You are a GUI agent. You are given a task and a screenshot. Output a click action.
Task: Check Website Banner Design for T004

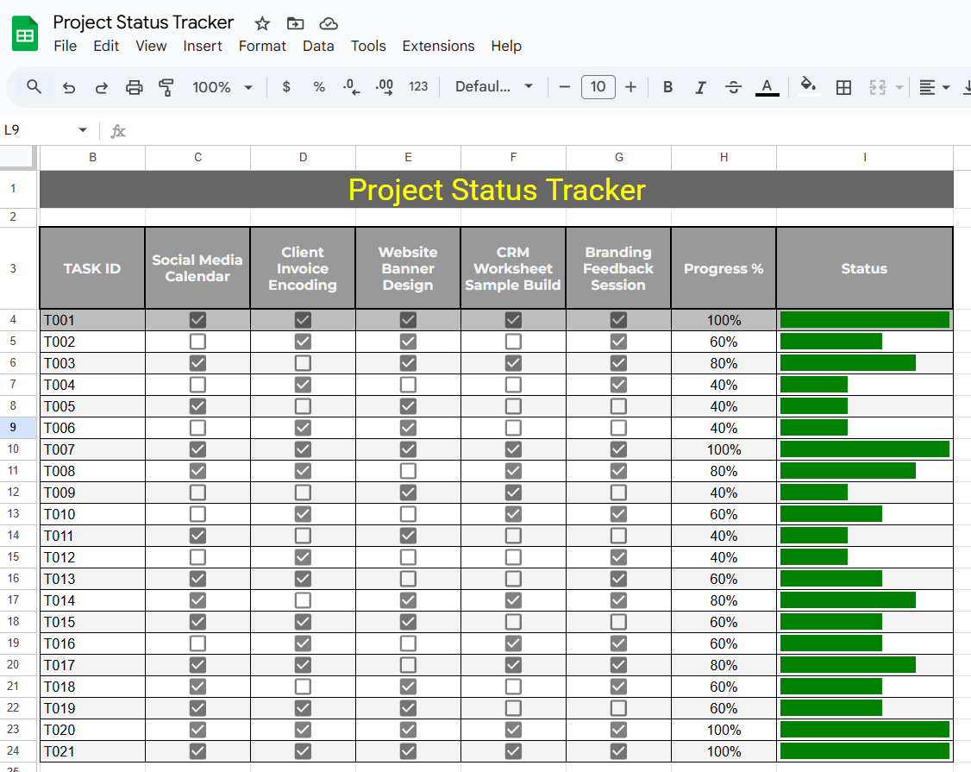coord(408,385)
